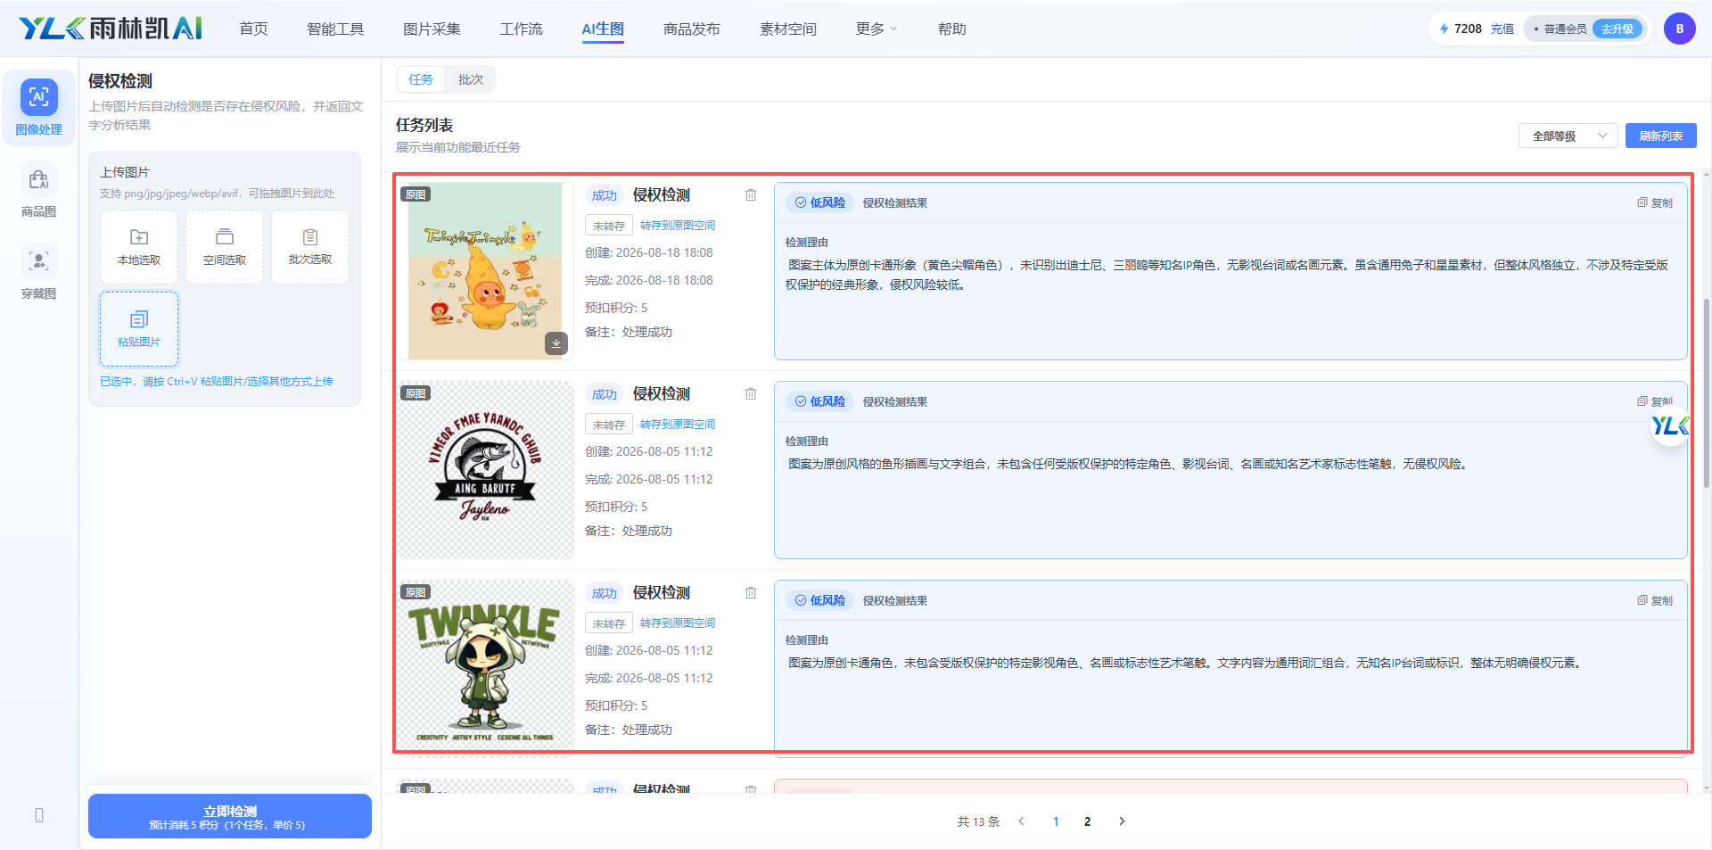Click the task list vertical scrollbar
The height and width of the screenshot is (850, 1712).
[x=1706, y=392]
